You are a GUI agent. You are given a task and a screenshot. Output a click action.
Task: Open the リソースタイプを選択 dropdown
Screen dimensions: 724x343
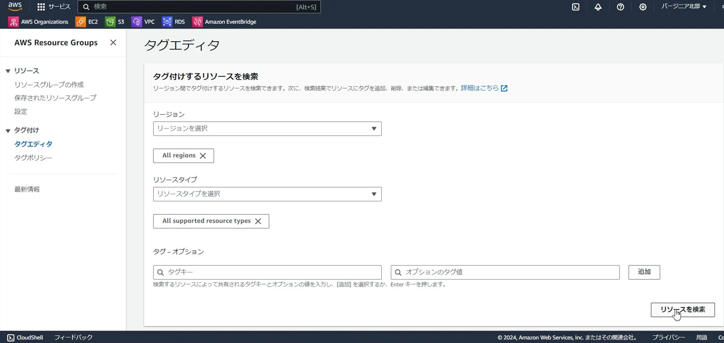pos(267,194)
